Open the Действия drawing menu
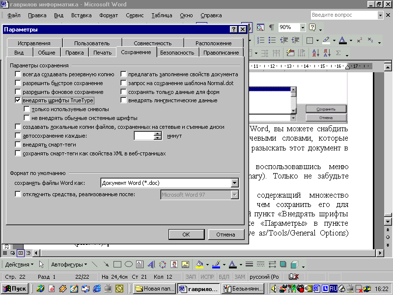The width and height of the screenshot is (393, 295). 19,265
